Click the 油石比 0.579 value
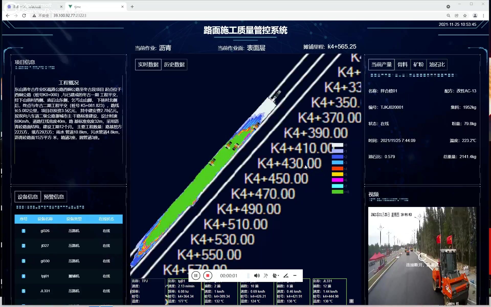 390,157
